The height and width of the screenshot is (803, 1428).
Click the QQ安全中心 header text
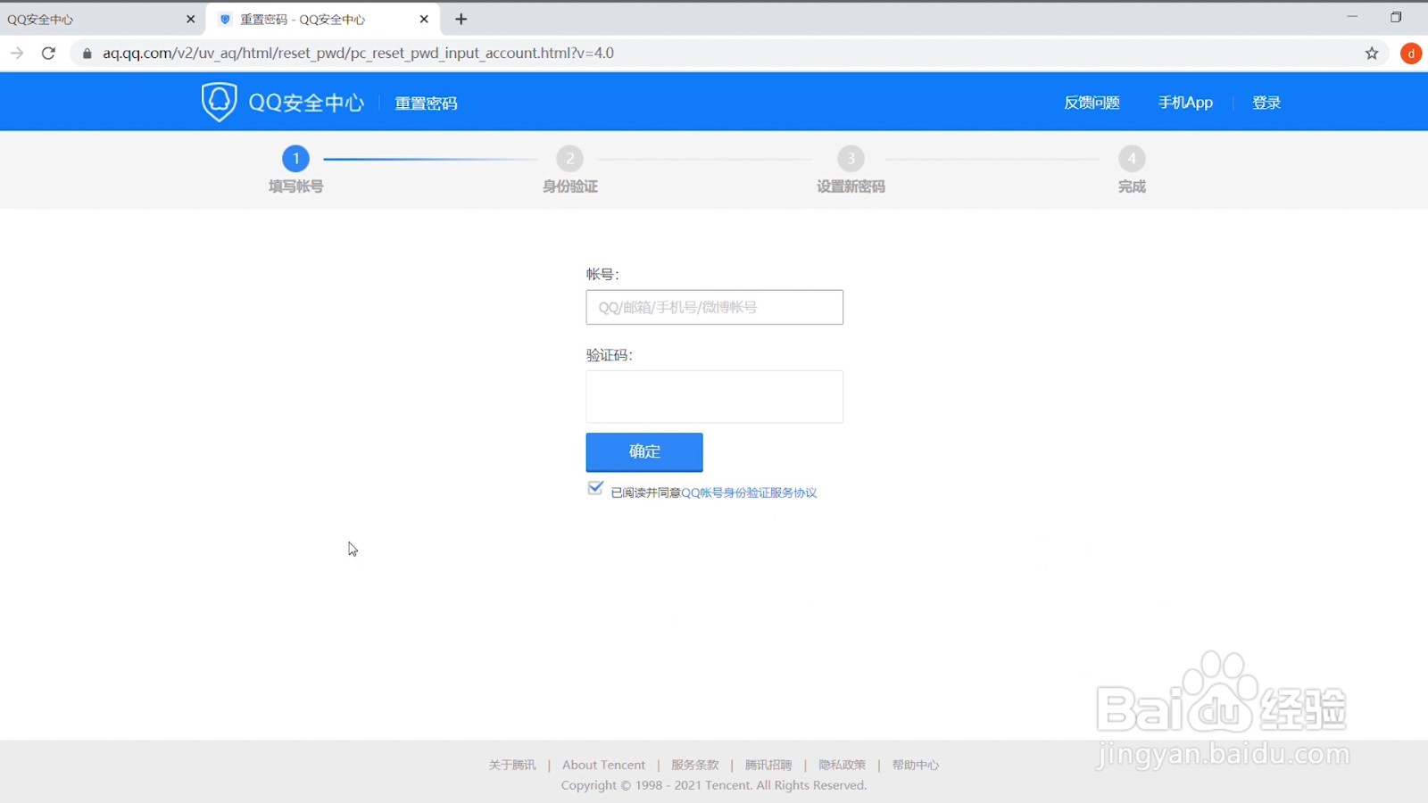[306, 103]
